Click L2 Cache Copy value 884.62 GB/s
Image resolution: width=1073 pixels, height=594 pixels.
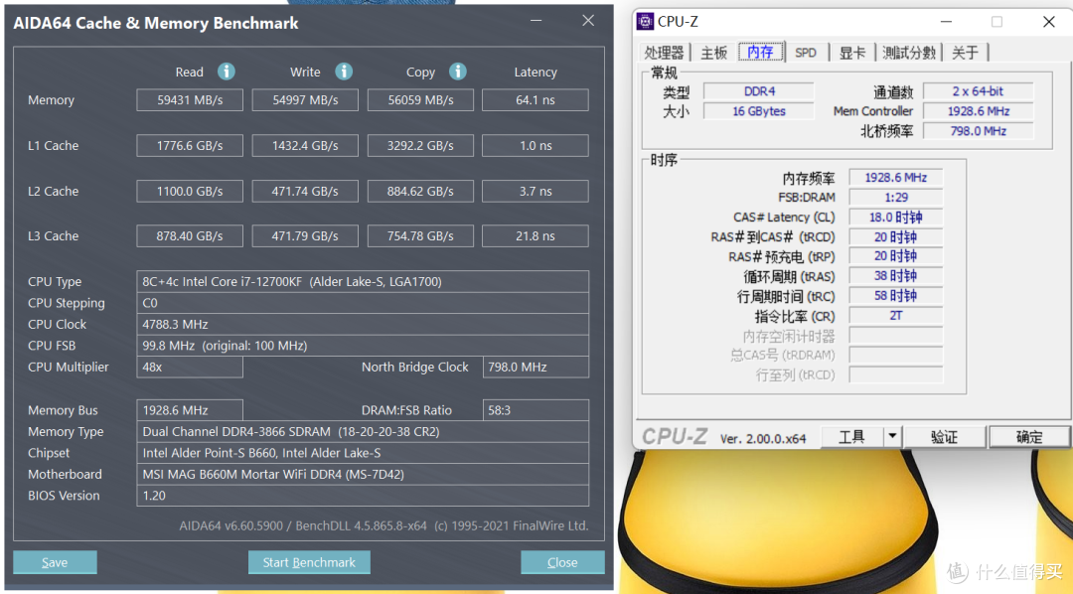[x=421, y=191]
